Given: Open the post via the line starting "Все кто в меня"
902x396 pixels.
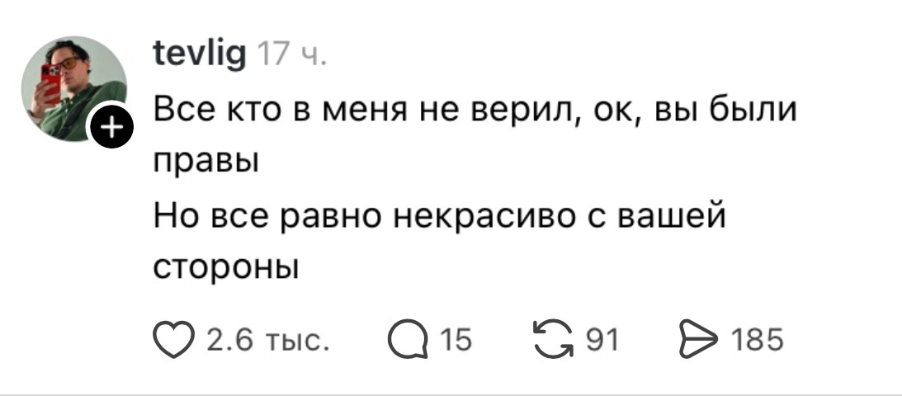Looking at the screenshot, I should [x=475, y=110].
